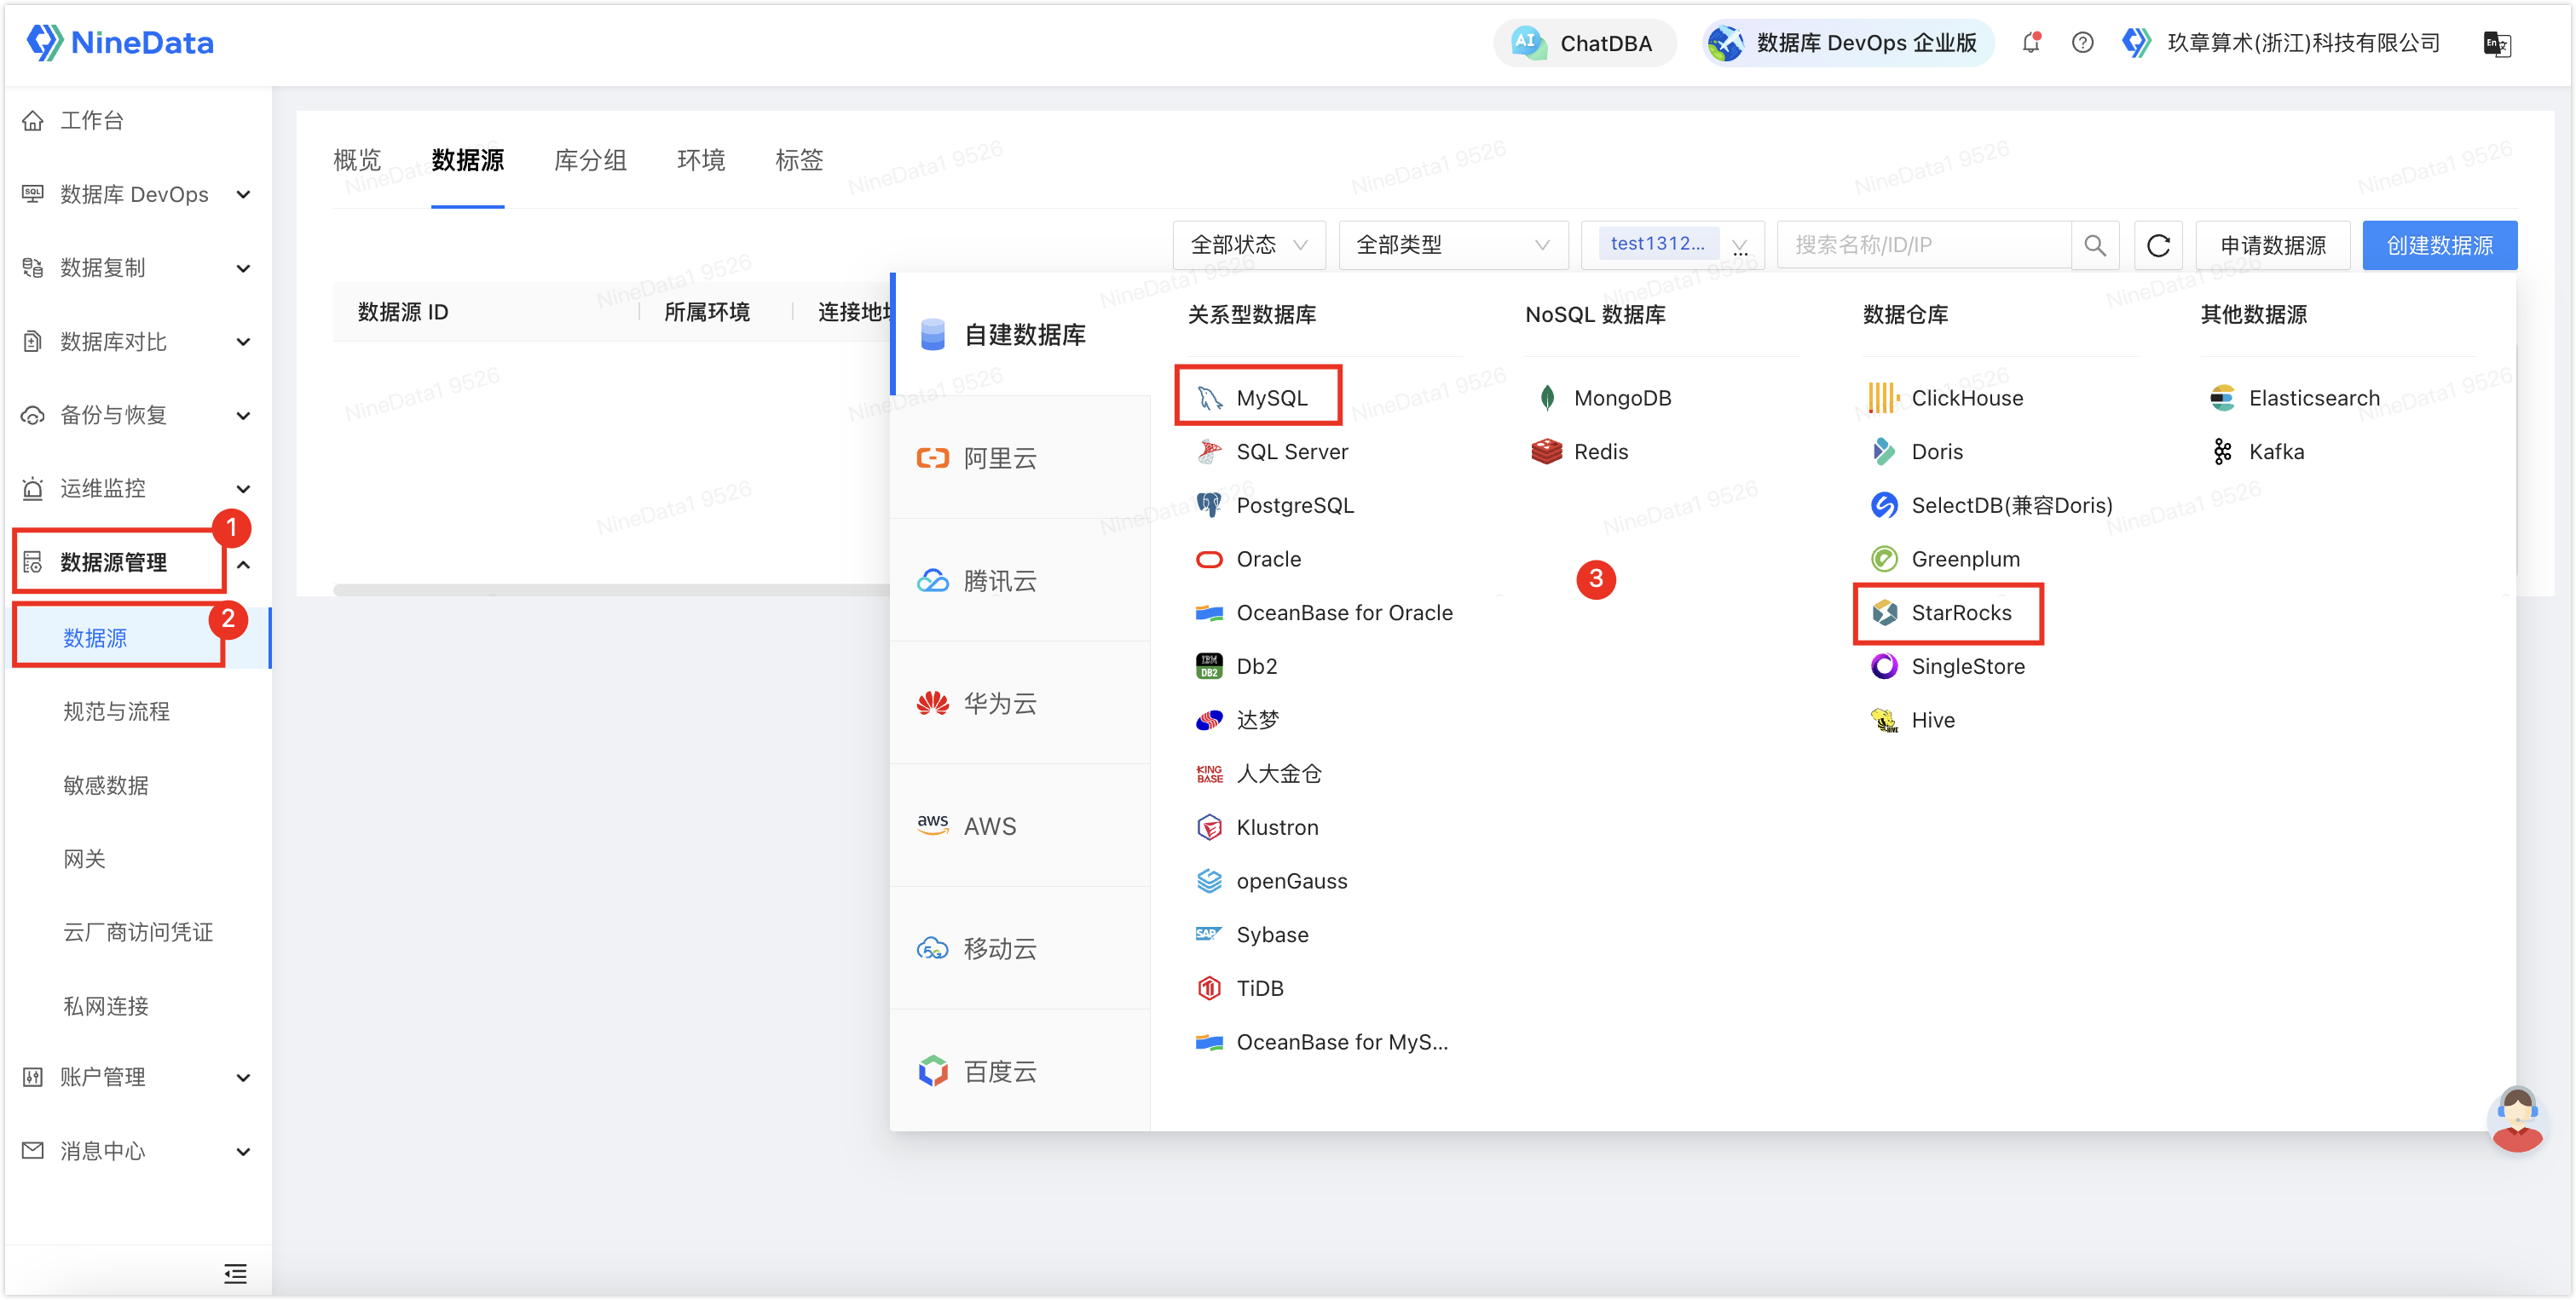Click the 申请数据源 button
Screen dimensions: 2576x1300
[x=2272, y=244]
